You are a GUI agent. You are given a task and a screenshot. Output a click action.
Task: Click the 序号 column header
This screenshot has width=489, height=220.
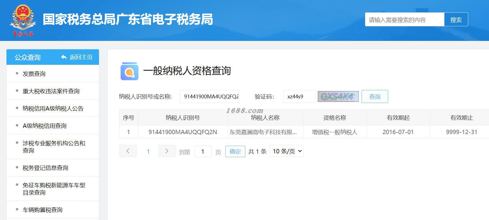coord(128,118)
